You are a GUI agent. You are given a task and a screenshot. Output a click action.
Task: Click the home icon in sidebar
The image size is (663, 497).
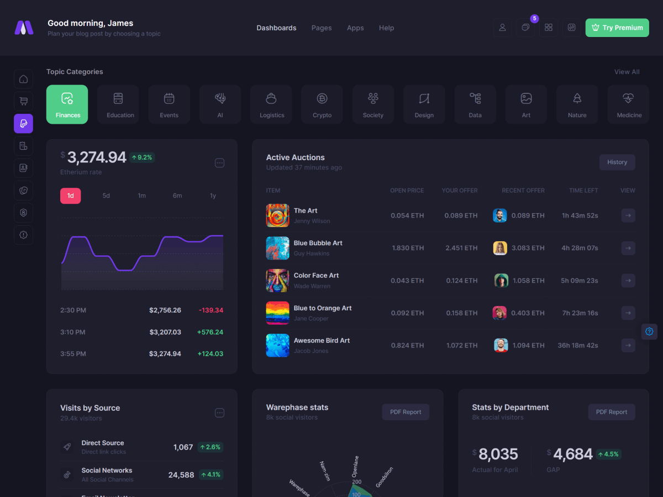click(x=23, y=79)
